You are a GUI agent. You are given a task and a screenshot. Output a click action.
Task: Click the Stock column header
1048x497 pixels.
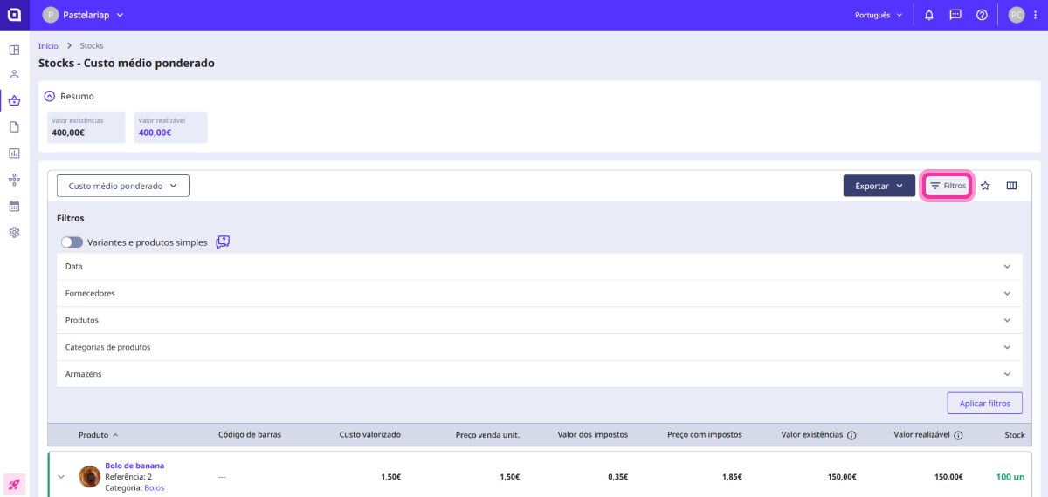(1015, 435)
